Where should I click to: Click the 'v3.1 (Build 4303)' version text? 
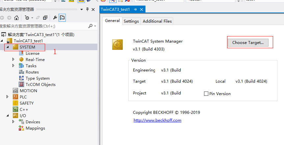pos(149,49)
